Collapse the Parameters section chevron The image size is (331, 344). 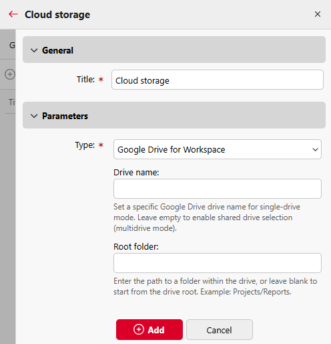pos(34,116)
